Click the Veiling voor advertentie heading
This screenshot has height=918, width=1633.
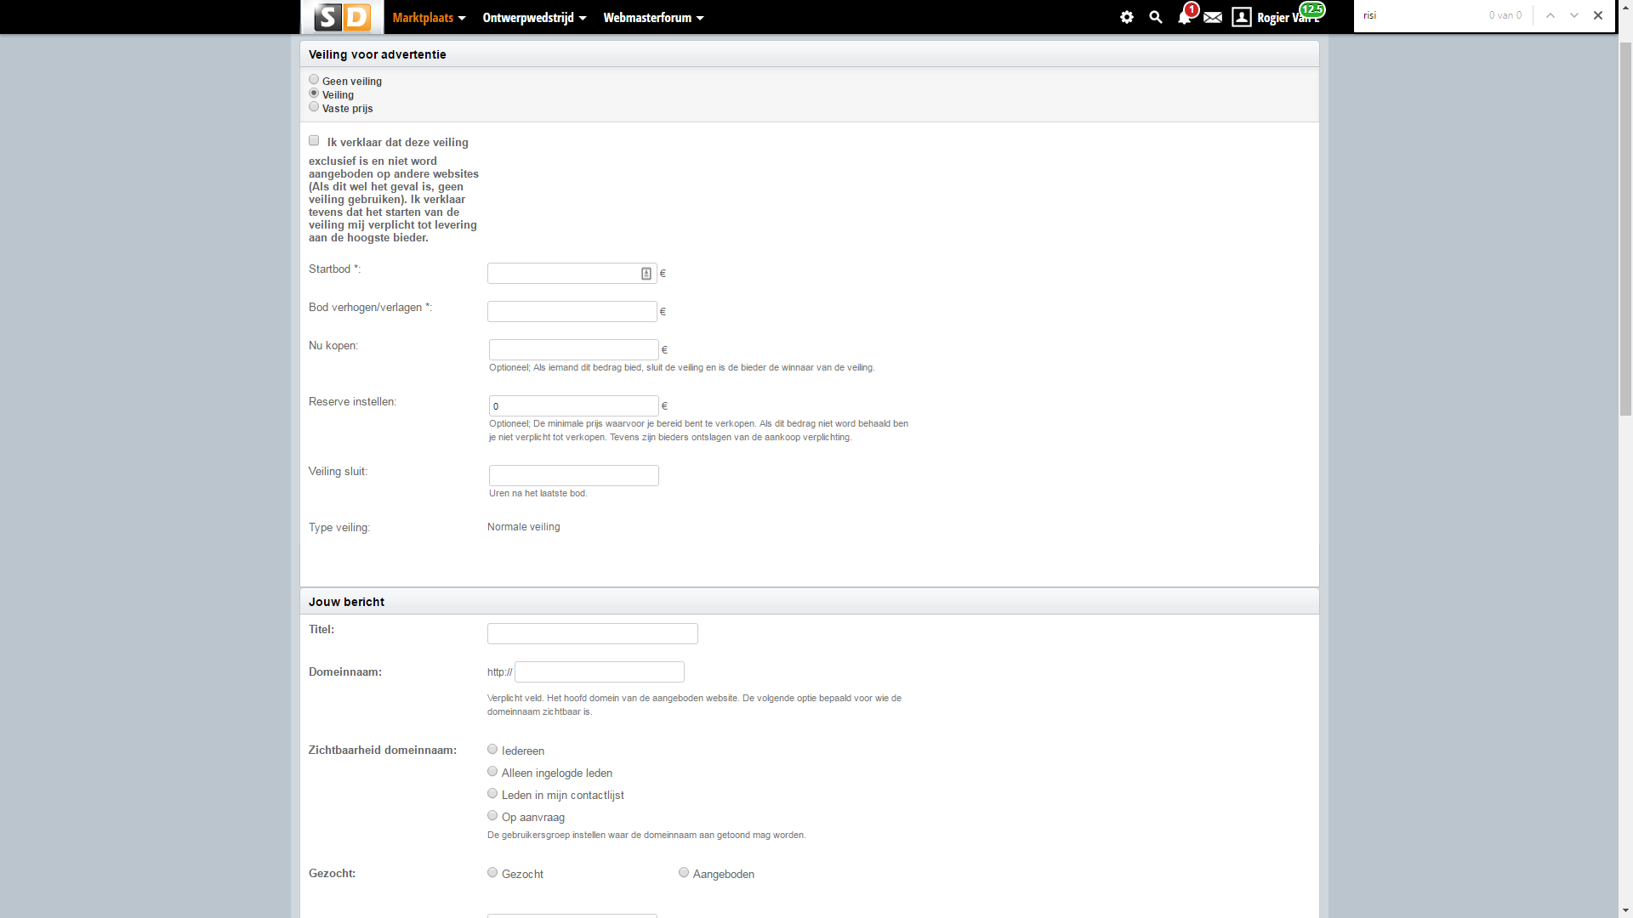point(378,54)
